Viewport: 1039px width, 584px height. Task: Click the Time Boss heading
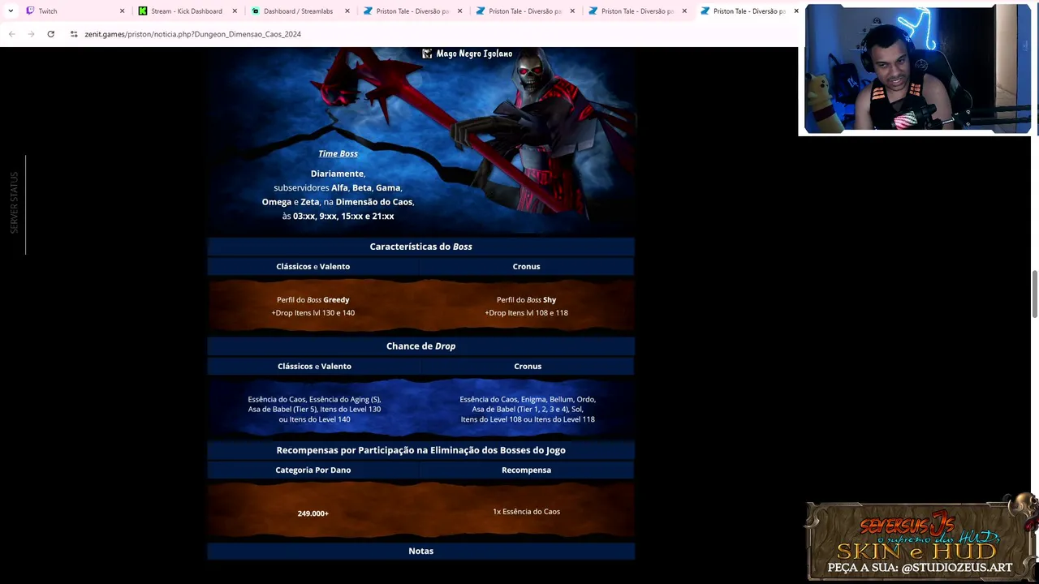point(338,153)
